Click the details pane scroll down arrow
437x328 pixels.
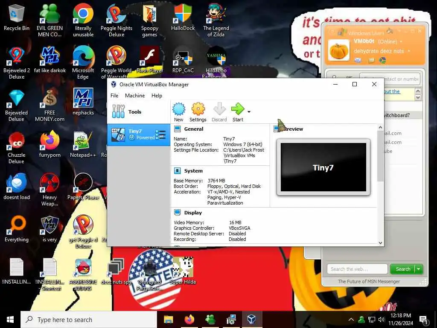(x=380, y=243)
